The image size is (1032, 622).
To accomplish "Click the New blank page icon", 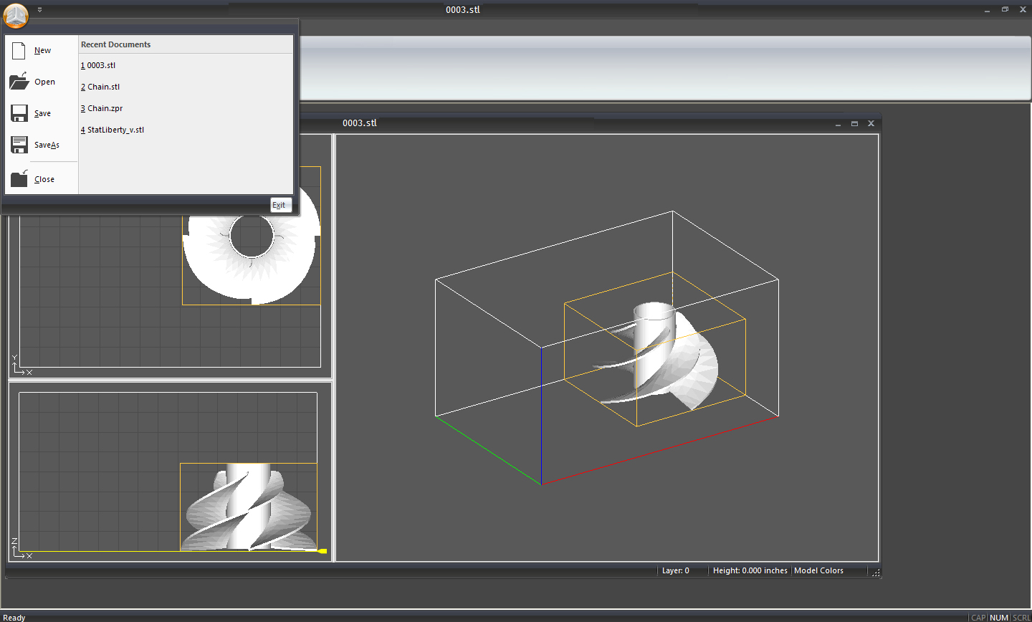I will click(19, 50).
